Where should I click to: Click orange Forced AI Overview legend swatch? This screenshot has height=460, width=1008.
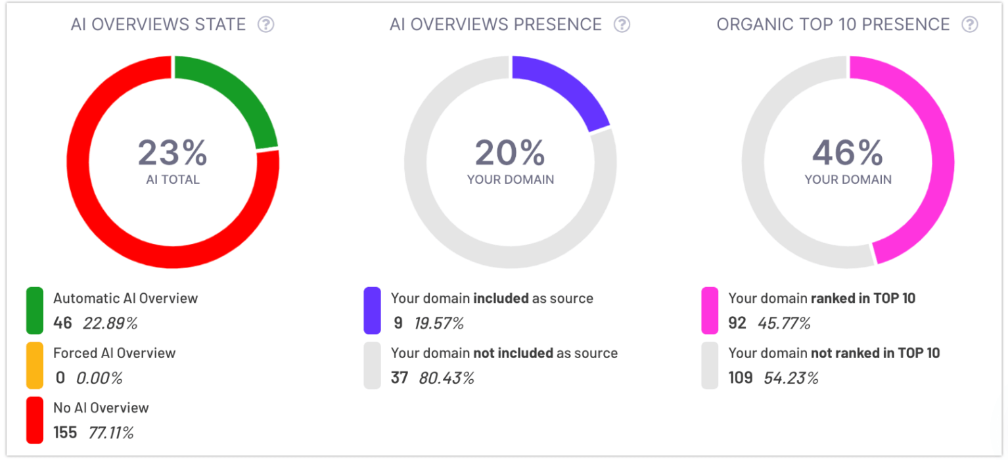pyautogui.click(x=35, y=365)
